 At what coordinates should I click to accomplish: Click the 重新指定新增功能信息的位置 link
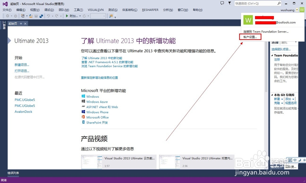[99, 78]
